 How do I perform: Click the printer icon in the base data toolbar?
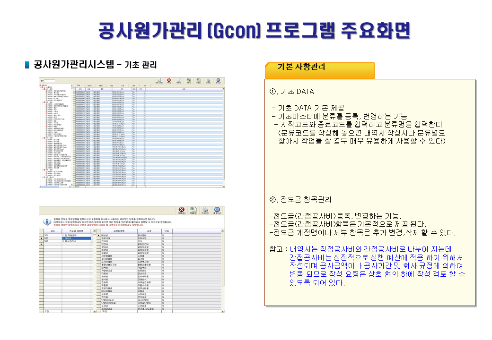tap(209, 81)
